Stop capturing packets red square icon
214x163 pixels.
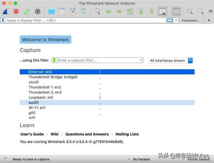[16, 11]
